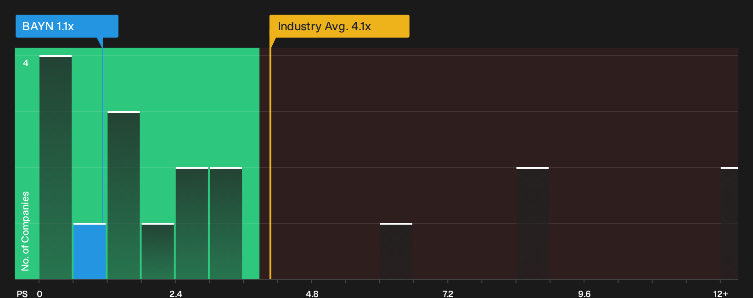753x298 pixels.
Task: Click the three-company bar after BAYN bar
Action: point(124,195)
